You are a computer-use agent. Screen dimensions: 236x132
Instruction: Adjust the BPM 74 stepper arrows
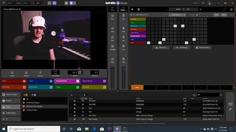coord(20,3)
